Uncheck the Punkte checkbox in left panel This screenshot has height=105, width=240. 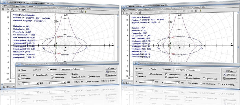click(x=19, y=75)
